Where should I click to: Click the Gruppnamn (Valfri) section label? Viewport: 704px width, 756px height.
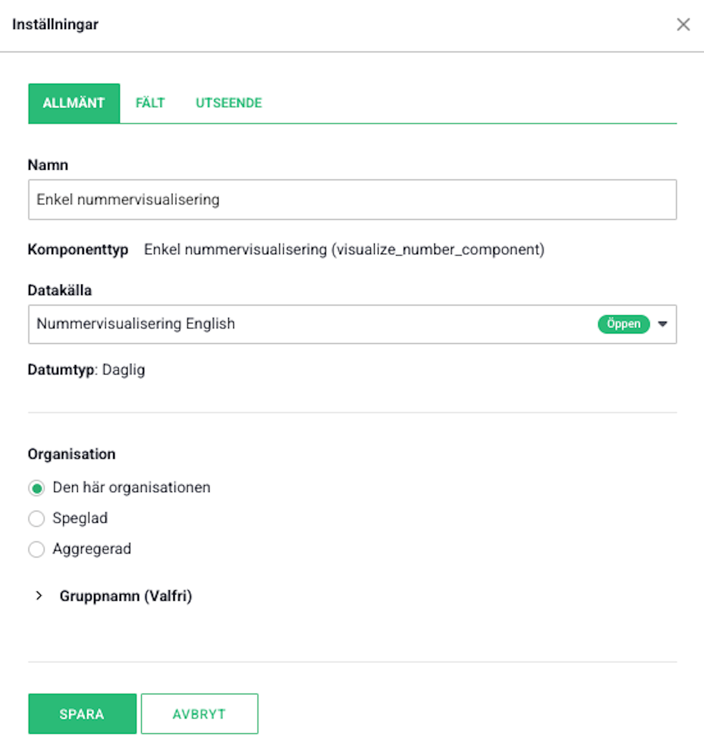click(126, 596)
